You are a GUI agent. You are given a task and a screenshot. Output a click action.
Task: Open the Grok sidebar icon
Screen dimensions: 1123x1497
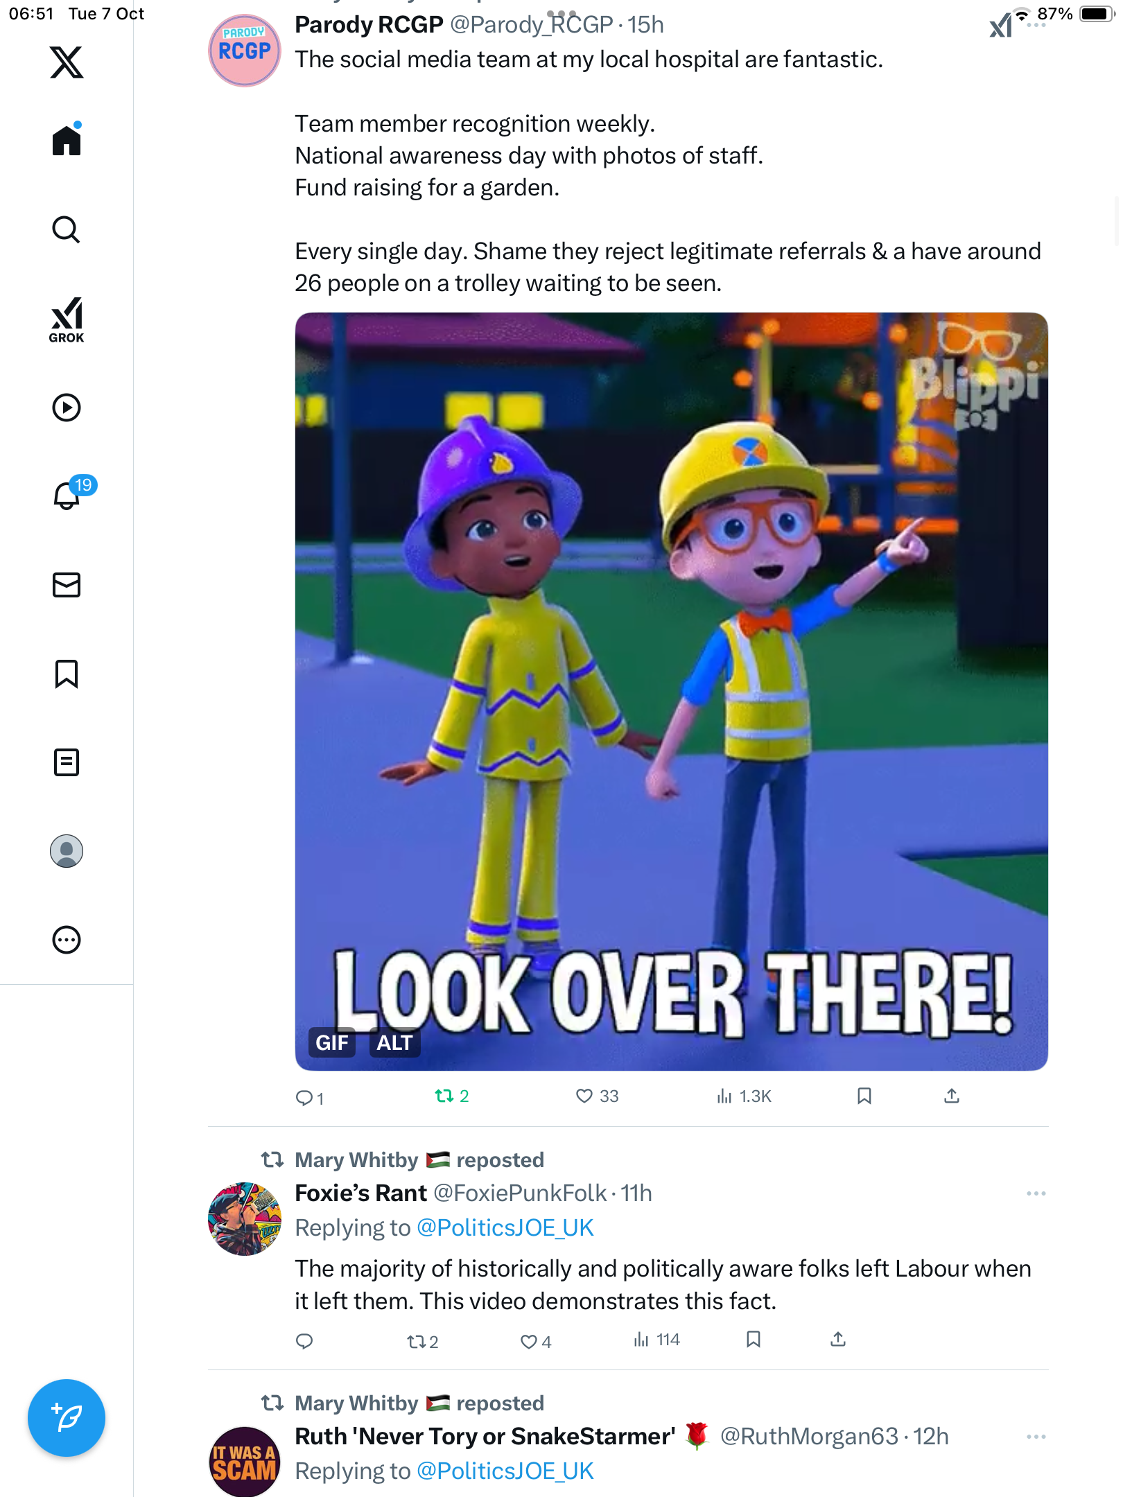pos(67,319)
